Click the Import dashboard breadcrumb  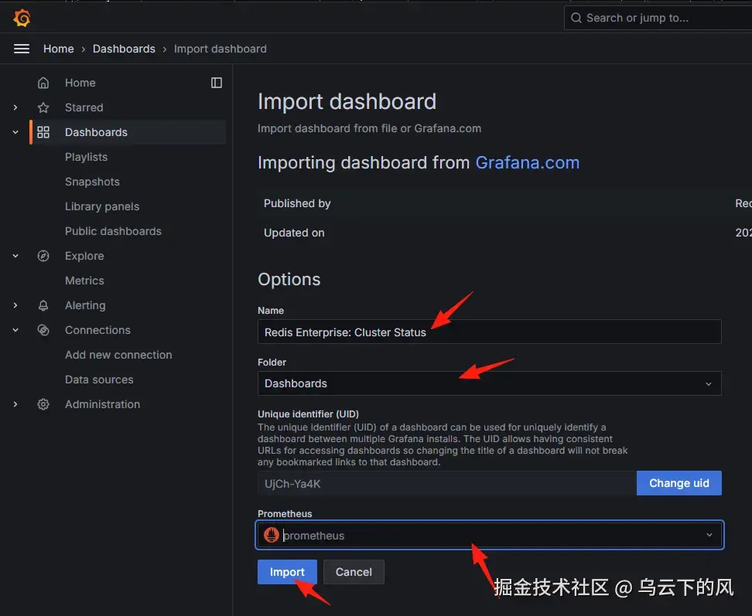coord(220,49)
